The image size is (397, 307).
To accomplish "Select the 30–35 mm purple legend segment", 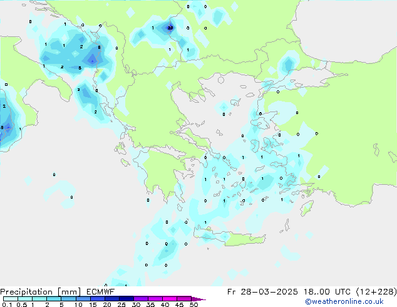I will pyautogui.click(x=141, y=299).
